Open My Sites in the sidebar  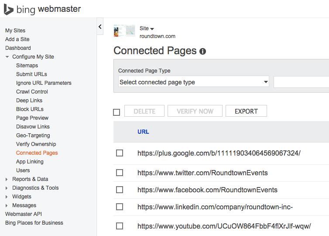[x=15, y=31]
